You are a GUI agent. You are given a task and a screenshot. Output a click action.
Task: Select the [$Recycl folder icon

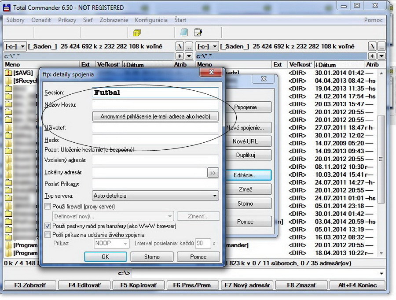click(x=9, y=81)
